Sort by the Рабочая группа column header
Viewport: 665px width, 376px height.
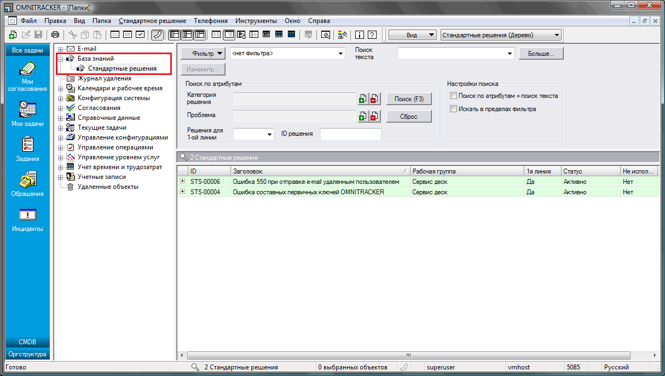pyautogui.click(x=467, y=171)
